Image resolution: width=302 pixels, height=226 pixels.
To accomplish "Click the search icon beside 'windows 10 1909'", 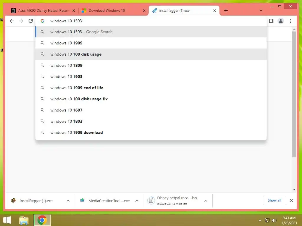I will (42, 43).
